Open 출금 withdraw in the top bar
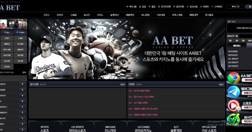 pyautogui.click(x=152, y=7)
